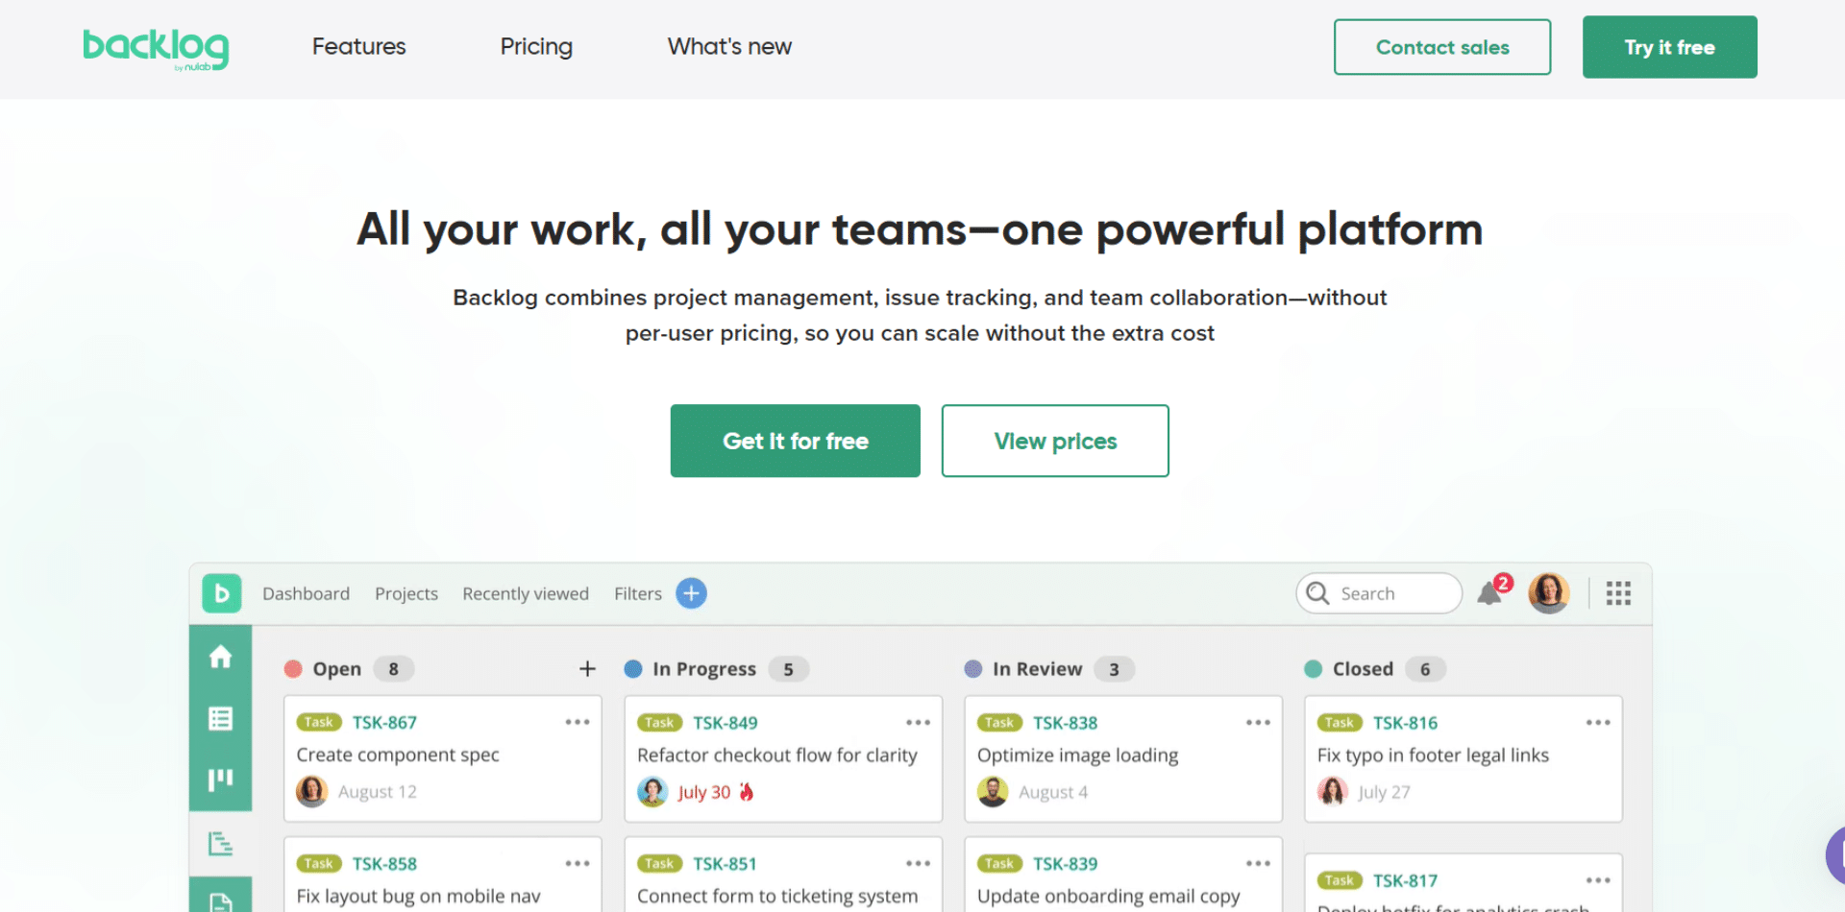Open the Recently viewed menu
Viewport: 1845px width, 912px height.
tap(525, 593)
